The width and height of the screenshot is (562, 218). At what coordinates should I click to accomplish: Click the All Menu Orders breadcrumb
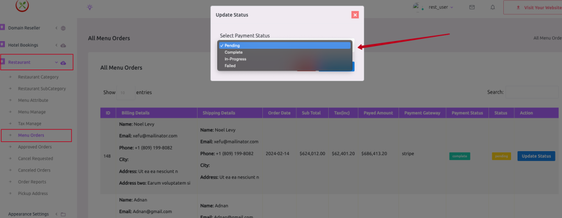[548, 38]
